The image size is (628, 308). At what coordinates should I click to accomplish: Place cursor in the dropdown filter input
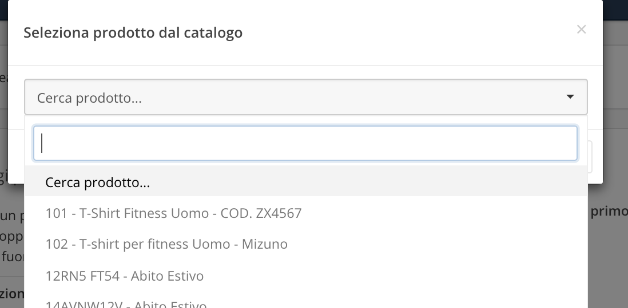pyautogui.click(x=305, y=143)
